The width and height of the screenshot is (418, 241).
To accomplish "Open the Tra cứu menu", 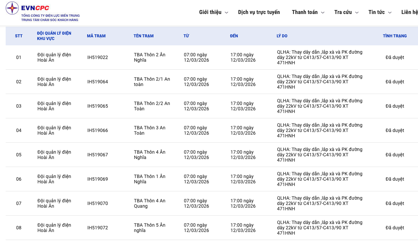I will pos(343,12).
